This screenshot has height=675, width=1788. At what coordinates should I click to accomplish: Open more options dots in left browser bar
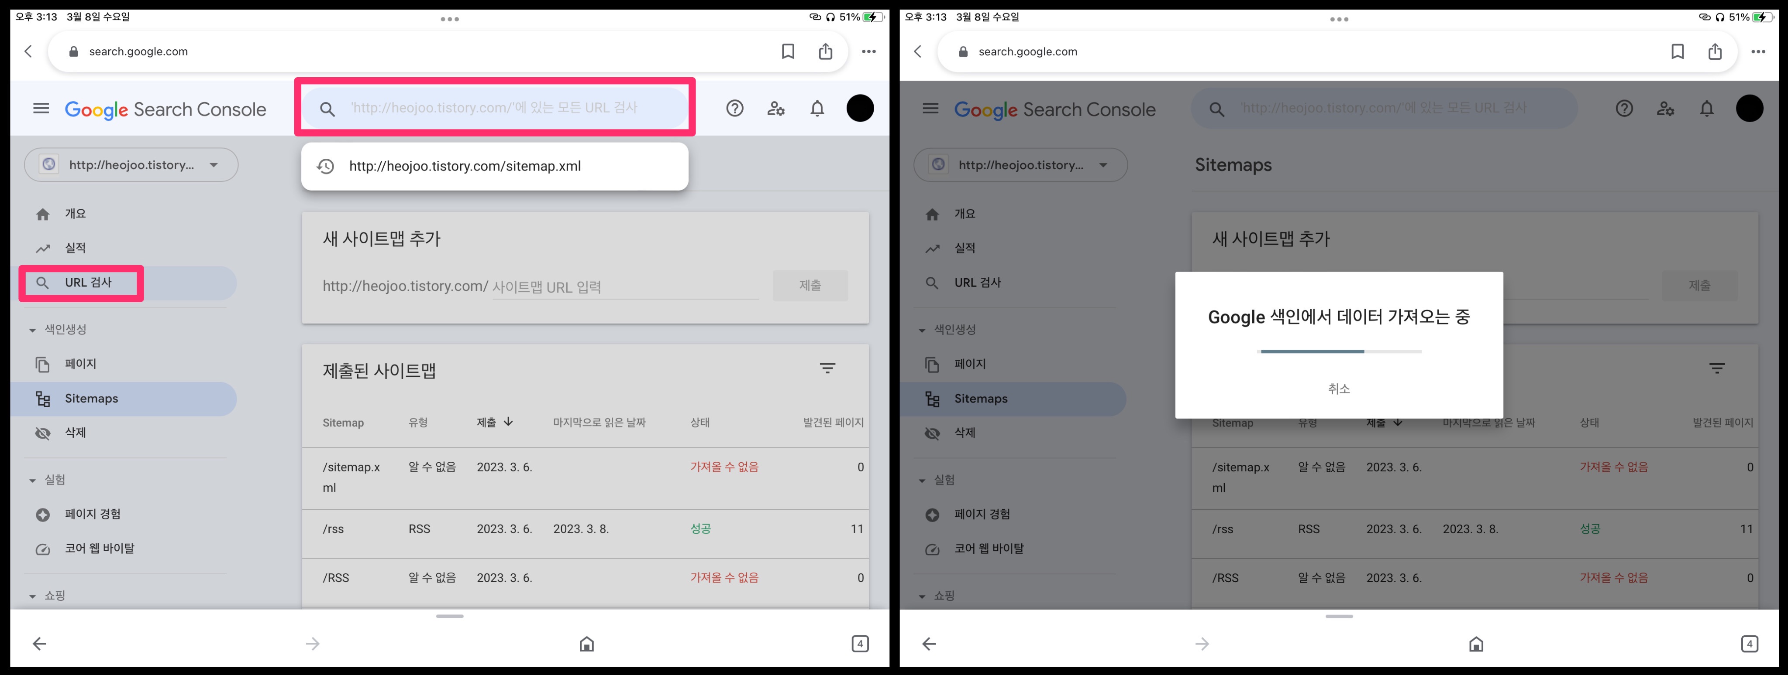click(x=868, y=51)
